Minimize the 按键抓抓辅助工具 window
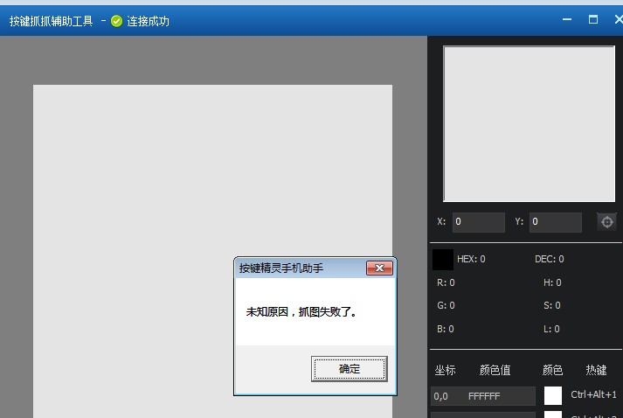Image resolution: width=623 pixels, height=418 pixels. click(568, 19)
